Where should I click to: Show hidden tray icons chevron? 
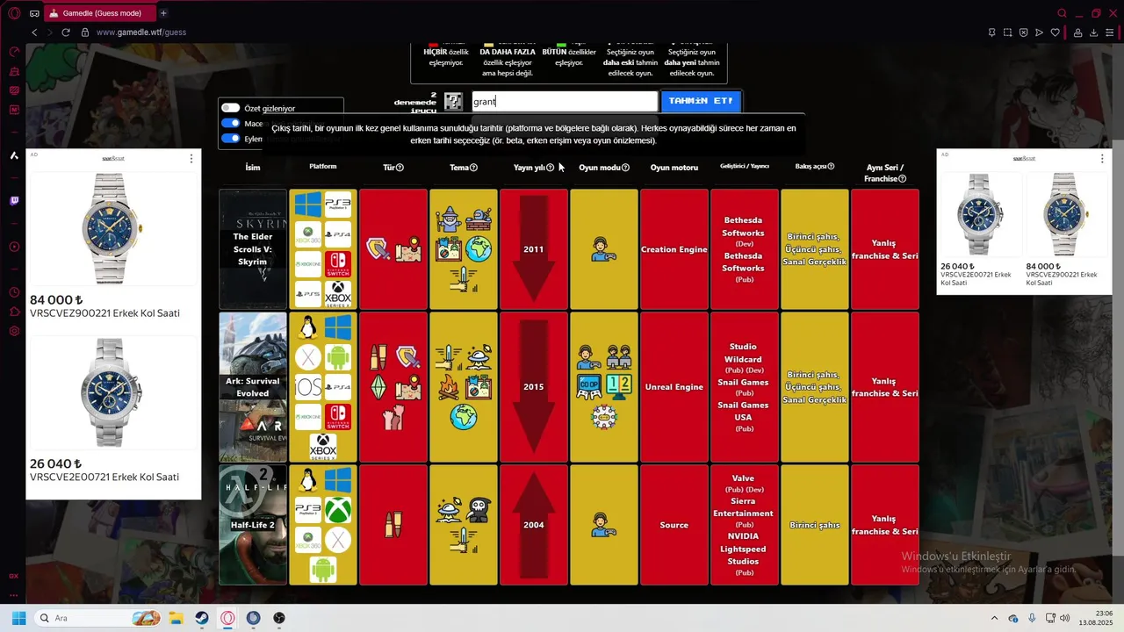994,618
